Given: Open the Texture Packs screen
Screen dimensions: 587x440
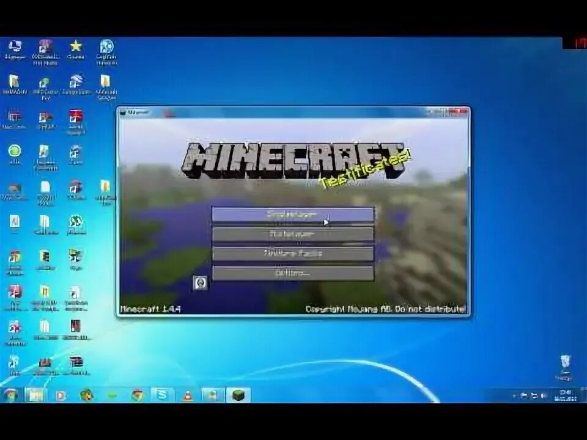Looking at the screenshot, I should (x=293, y=254).
